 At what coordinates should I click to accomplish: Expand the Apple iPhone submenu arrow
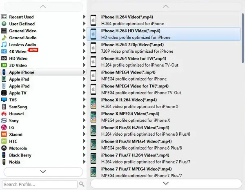[x=84, y=72]
